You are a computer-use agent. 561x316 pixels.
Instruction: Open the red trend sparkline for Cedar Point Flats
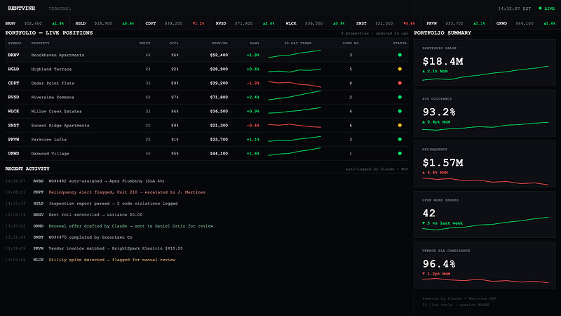pos(295,84)
